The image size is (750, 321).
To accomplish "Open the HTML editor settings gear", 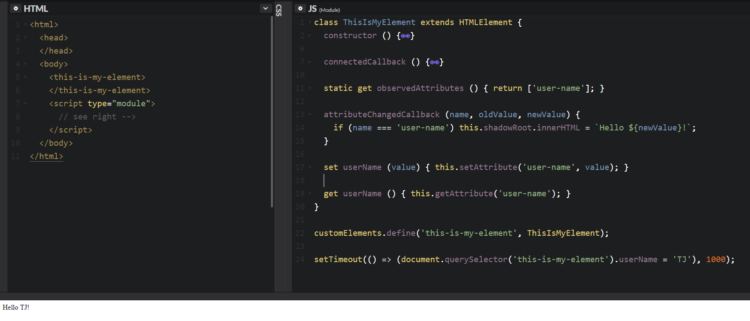I will (16, 8).
